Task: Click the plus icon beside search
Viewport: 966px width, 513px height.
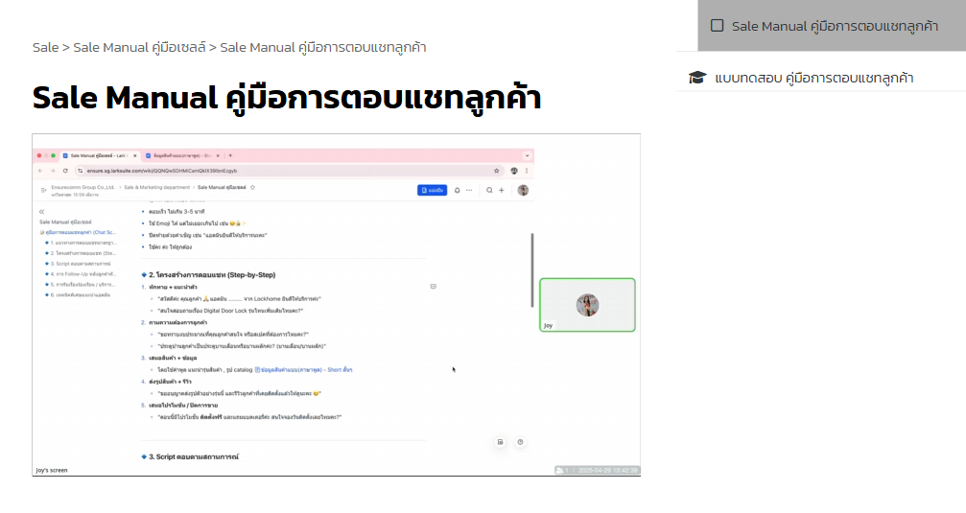Action: pos(502,190)
